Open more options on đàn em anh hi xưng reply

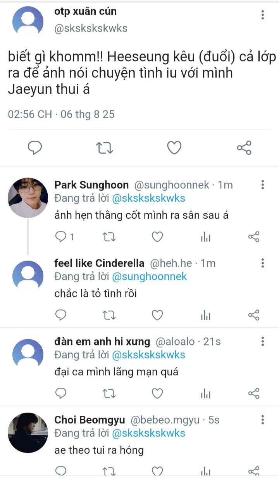[x=263, y=341]
